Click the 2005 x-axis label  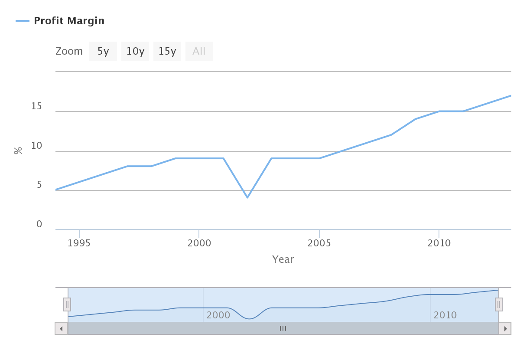point(319,243)
